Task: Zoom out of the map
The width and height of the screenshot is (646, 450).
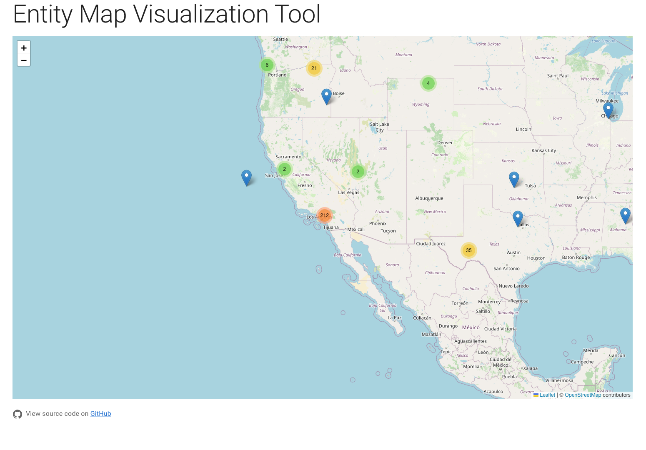Action: coord(24,60)
